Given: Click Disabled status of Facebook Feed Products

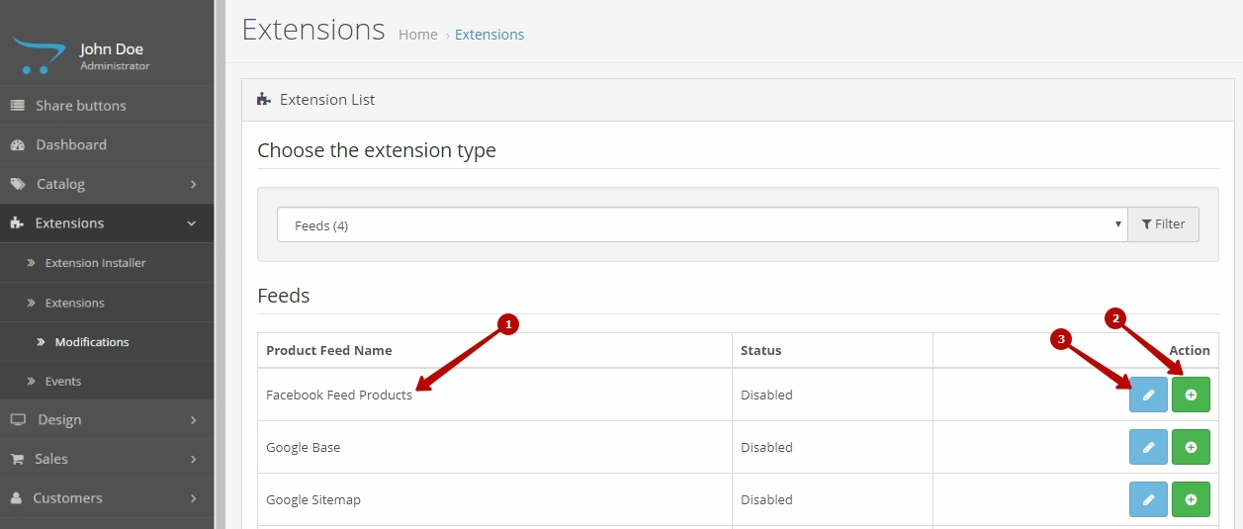Looking at the screenshot, I should coord(767,395).
